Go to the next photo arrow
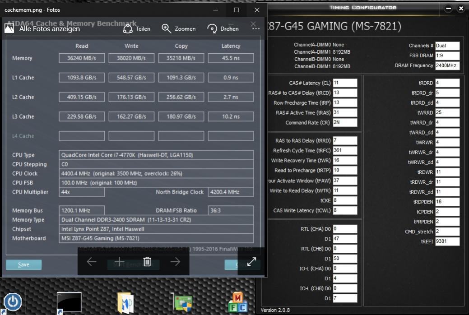 175,261
